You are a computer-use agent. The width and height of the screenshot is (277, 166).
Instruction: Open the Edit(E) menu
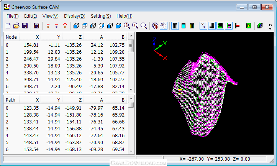pos(30,16)
